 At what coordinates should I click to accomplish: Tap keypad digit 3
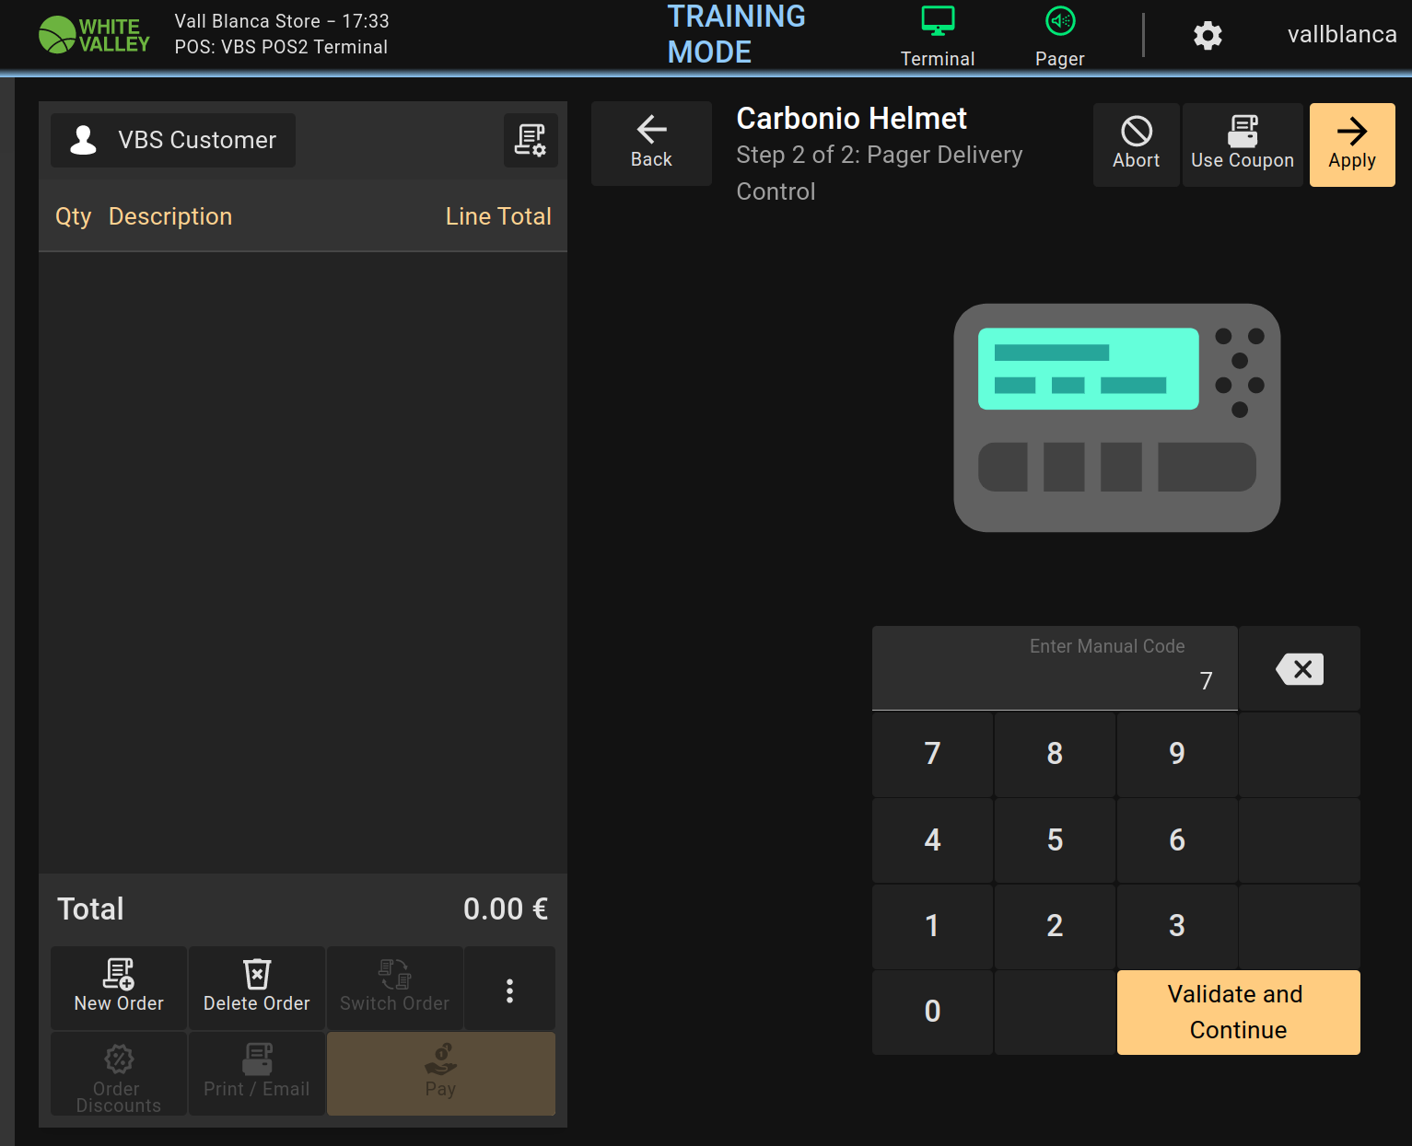click(1177, 926)
